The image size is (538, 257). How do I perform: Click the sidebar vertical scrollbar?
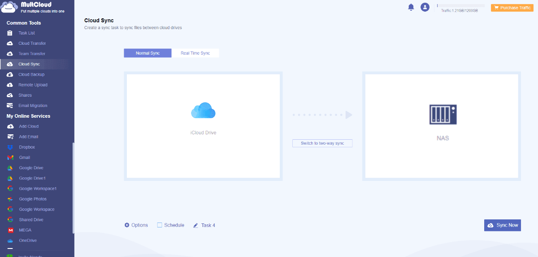pyautogui.click(x=73, y=188)
